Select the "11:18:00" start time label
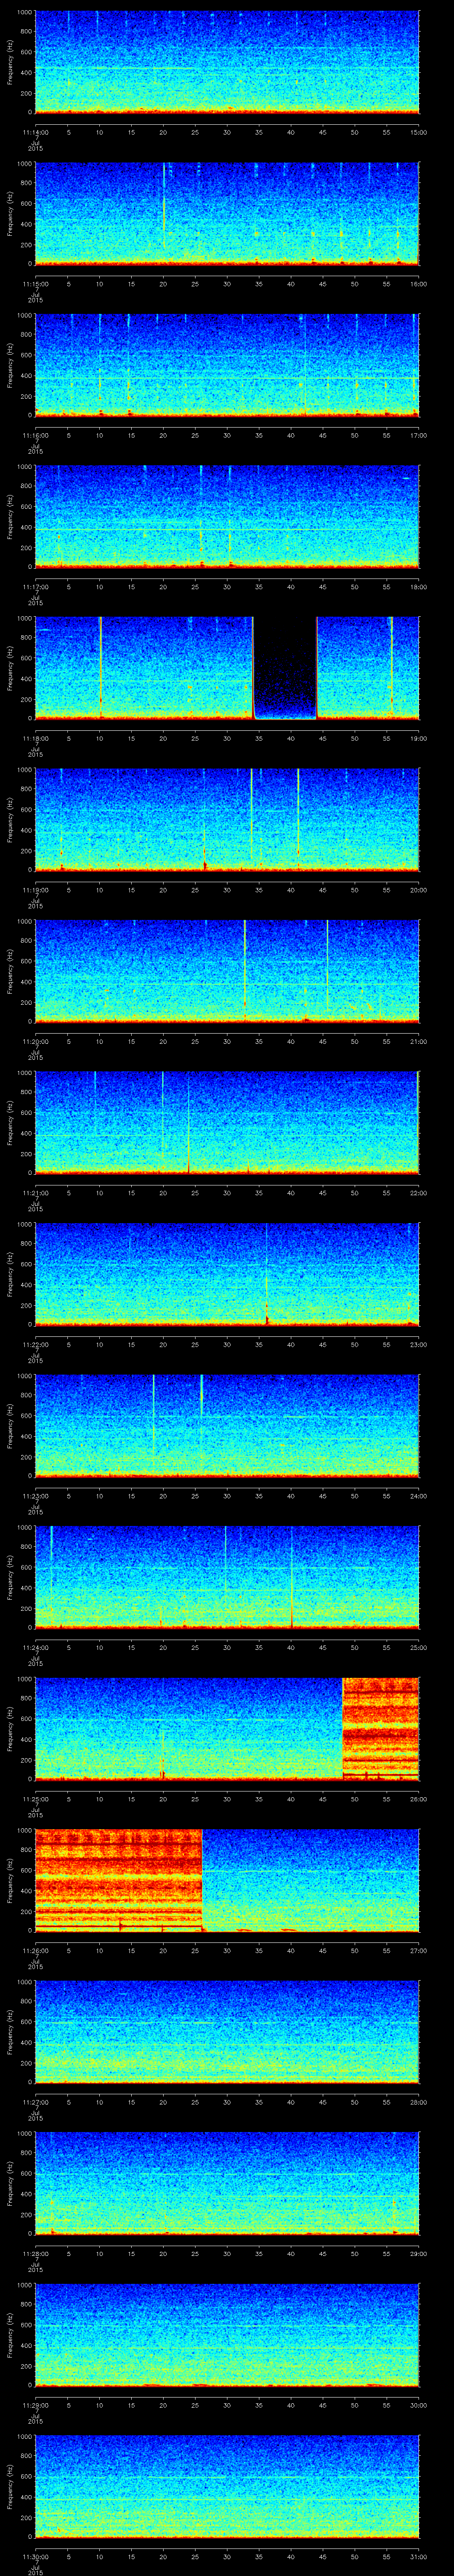 (35, 738)
